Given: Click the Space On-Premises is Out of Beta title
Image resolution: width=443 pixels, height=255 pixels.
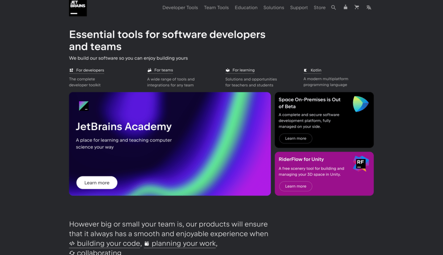Looking at the screenshot, I should point(309,103).
